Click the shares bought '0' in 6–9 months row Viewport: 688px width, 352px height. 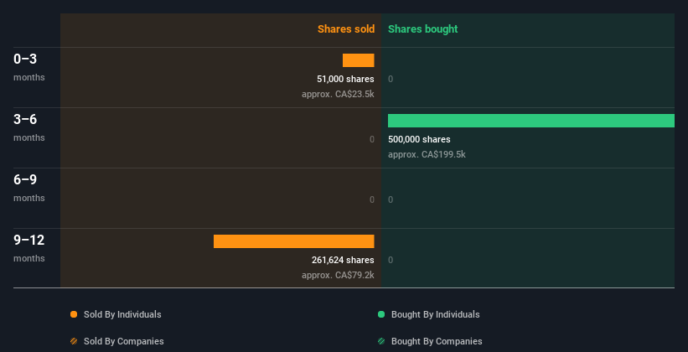click(391, 199)
